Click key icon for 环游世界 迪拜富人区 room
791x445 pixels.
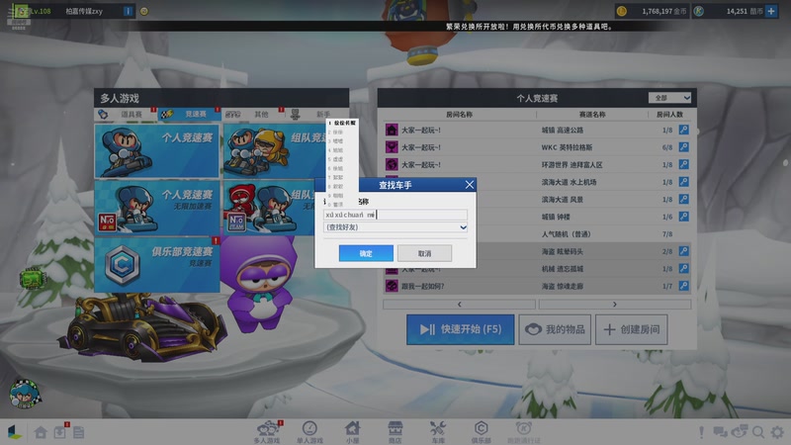(x=683, y=164)
